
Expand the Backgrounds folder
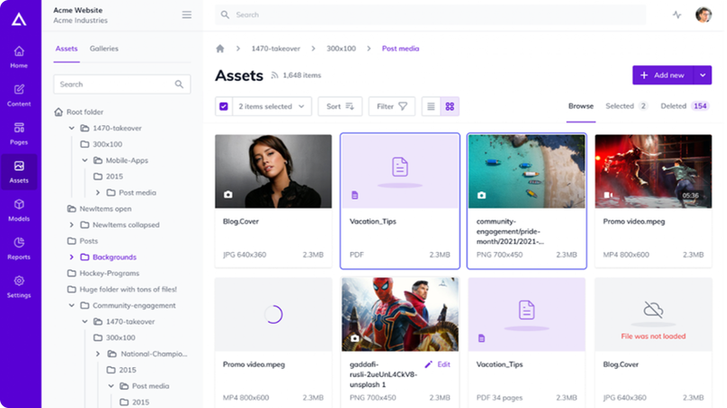pos(72,257)
